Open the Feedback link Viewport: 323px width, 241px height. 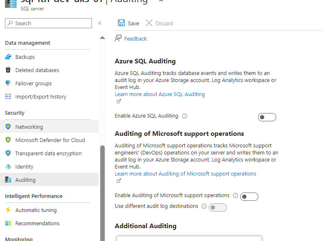click(x=135, y=39)
